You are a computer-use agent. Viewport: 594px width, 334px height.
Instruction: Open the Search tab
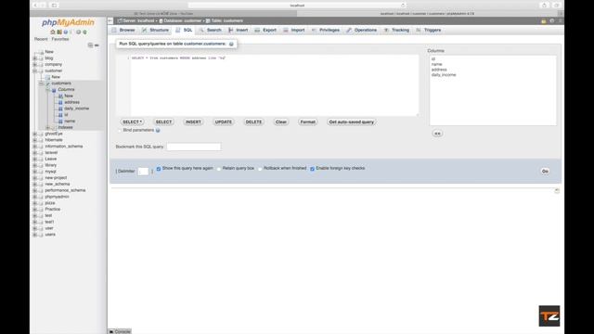[x=211, y=30]
